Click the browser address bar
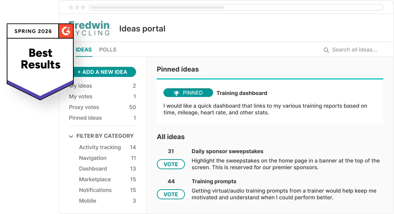394x214 pixels. (236, 7)
